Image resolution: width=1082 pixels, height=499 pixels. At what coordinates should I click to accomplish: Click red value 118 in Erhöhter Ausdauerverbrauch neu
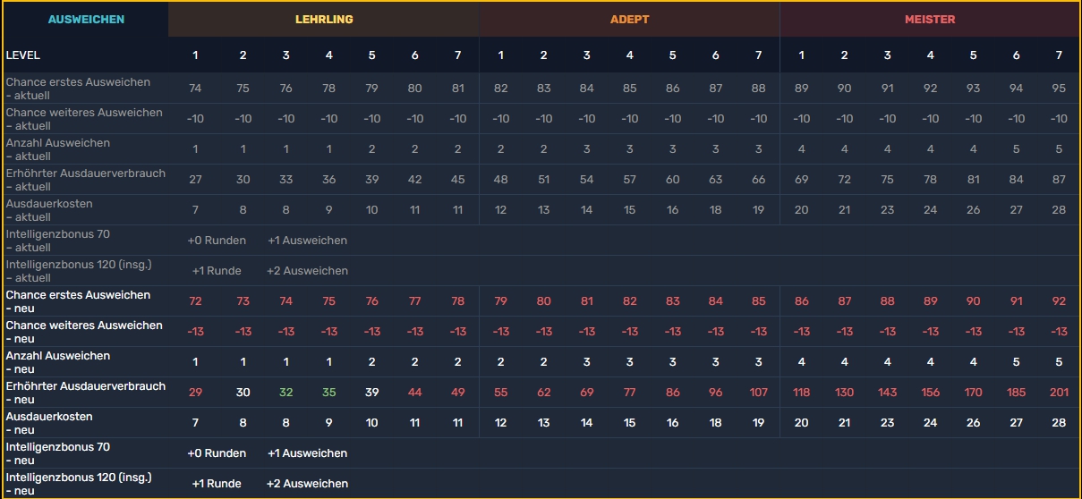click(801, 392)
